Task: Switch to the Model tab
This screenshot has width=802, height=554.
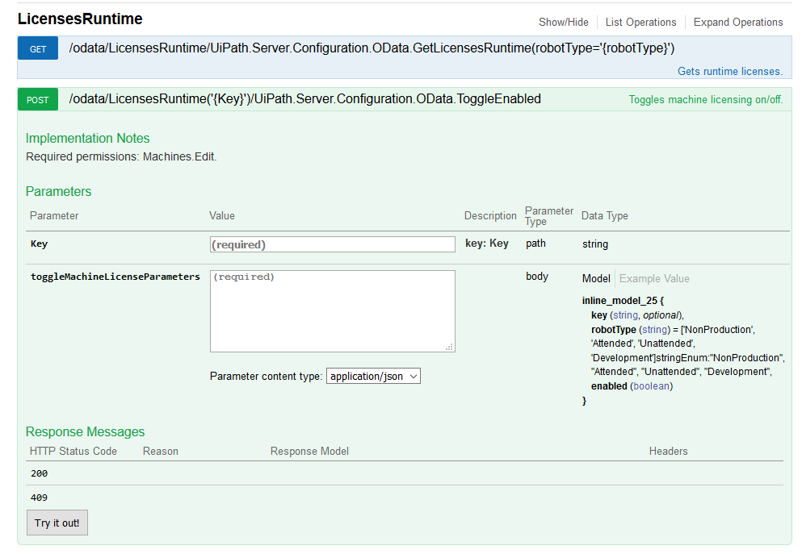Action: pos(596,279)
